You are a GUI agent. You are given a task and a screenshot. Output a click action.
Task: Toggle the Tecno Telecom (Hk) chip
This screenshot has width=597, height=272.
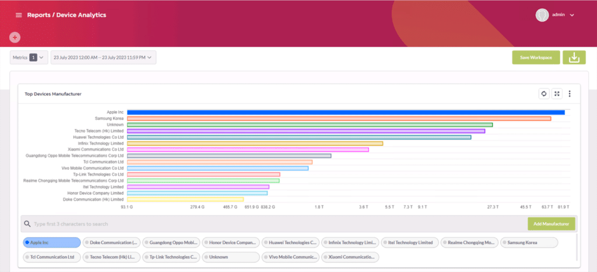click(x=111, y=257)
